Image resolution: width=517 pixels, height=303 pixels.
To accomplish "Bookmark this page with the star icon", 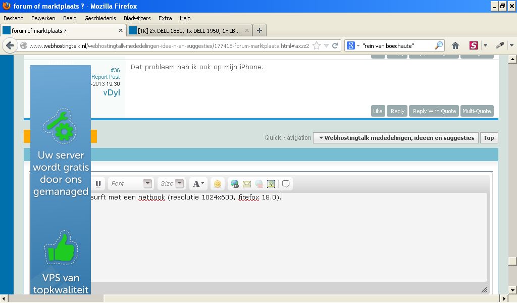I will 317,45.
